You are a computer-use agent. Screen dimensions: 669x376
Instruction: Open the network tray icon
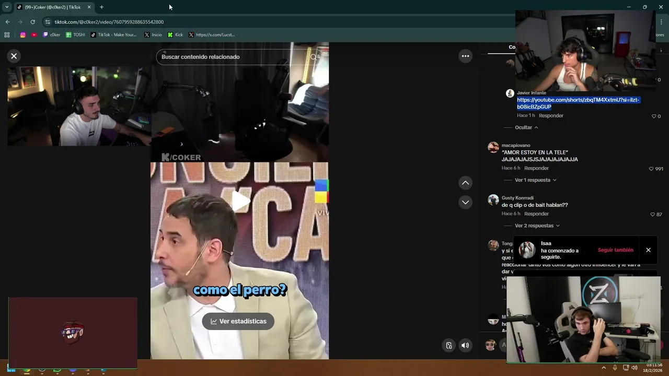pyautogui.click(x=626, y=368)
